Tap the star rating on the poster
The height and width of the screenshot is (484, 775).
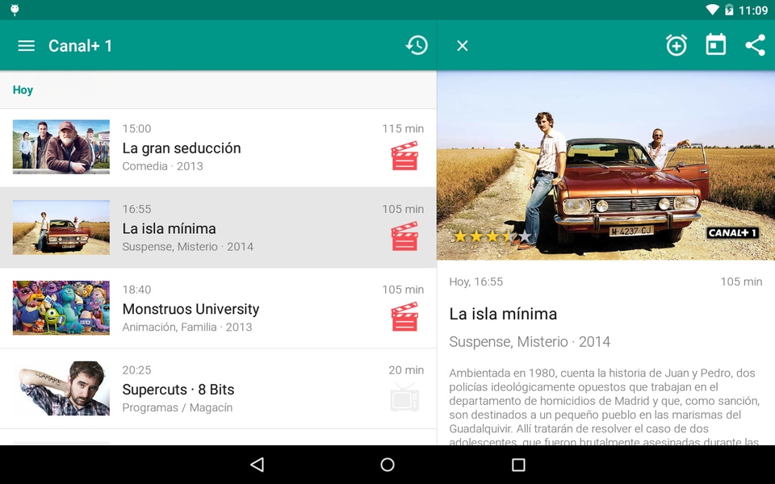tap(492, 236)
